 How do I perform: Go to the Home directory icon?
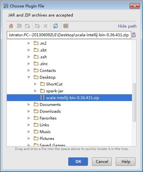click(x=11, y=26)
